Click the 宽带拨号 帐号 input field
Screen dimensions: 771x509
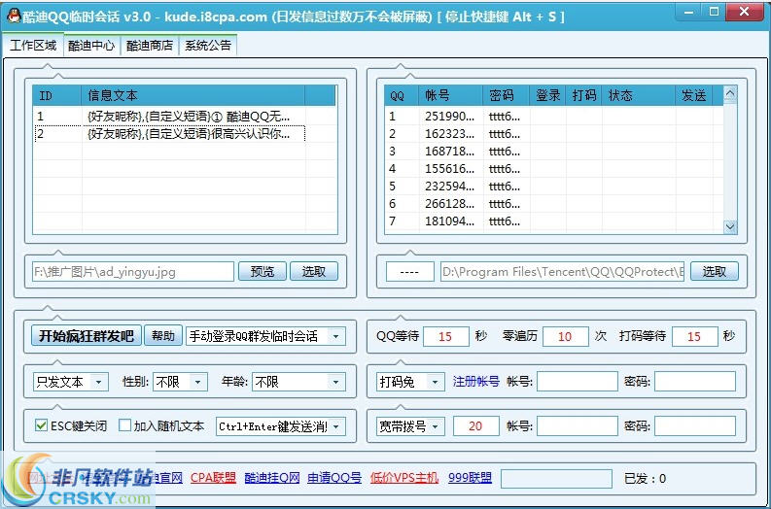578,426
